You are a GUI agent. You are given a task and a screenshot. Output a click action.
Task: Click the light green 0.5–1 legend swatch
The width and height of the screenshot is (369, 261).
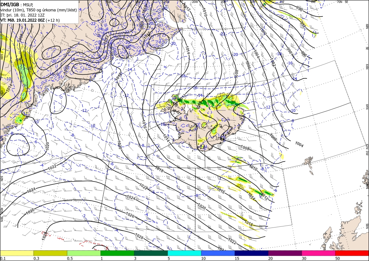pyautogui.click(x=84, y=253)
